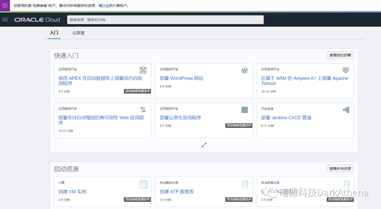Screen dimensions: 381x209
Task: Switch to the 入门 tab
Action: pos(54,33)
